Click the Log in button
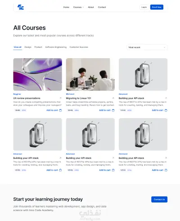The image size is (180, 221). point(144,7)
